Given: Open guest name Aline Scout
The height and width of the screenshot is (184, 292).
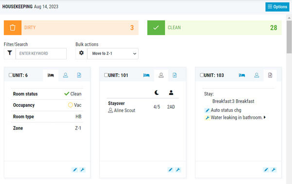Looking at the screenshot, I should (125, 110).
